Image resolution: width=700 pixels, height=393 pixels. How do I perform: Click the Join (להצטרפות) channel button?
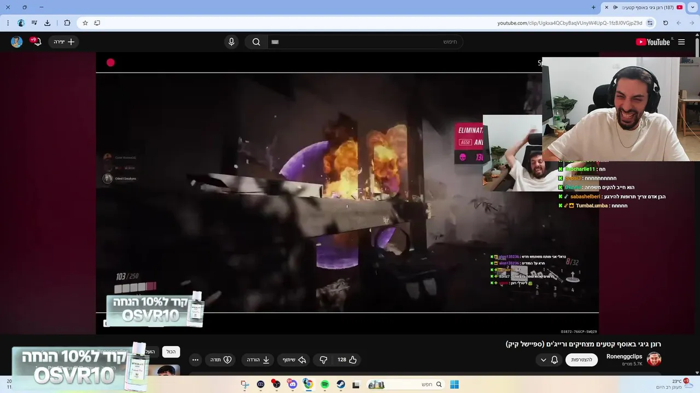coord(581,360)
